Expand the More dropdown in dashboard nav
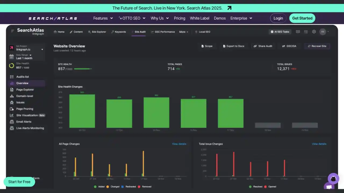Screen dimensions: 344x193 coord(184,32)
